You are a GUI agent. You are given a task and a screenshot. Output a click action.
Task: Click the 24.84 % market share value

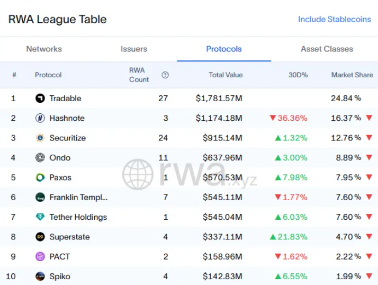click(346, 98)
